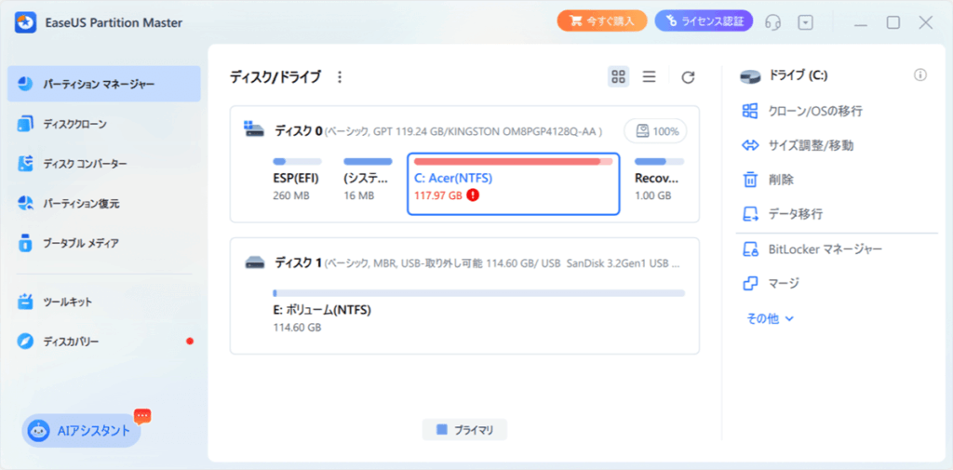The height and width of the screenshot is (470, 953).
Task: Click the Disk 0 100% health badge
Action: pos(656,131)
